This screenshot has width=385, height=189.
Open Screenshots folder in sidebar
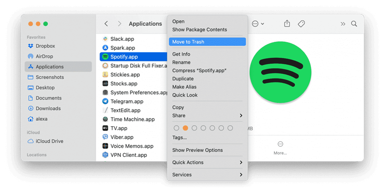[x=46, y=77]
